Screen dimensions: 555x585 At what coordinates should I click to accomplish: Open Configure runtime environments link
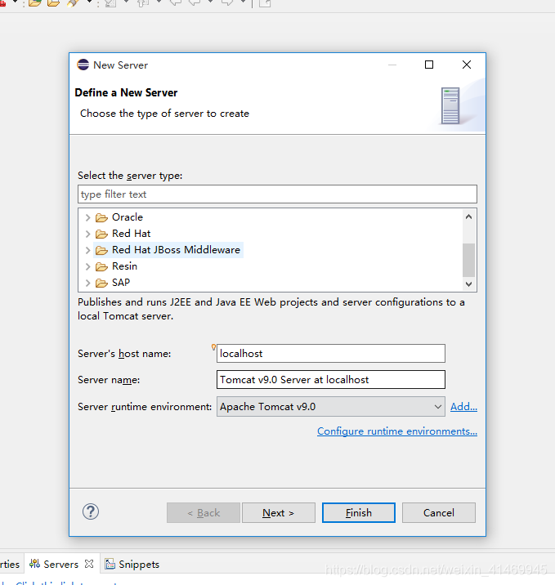(x=397, y=431)
